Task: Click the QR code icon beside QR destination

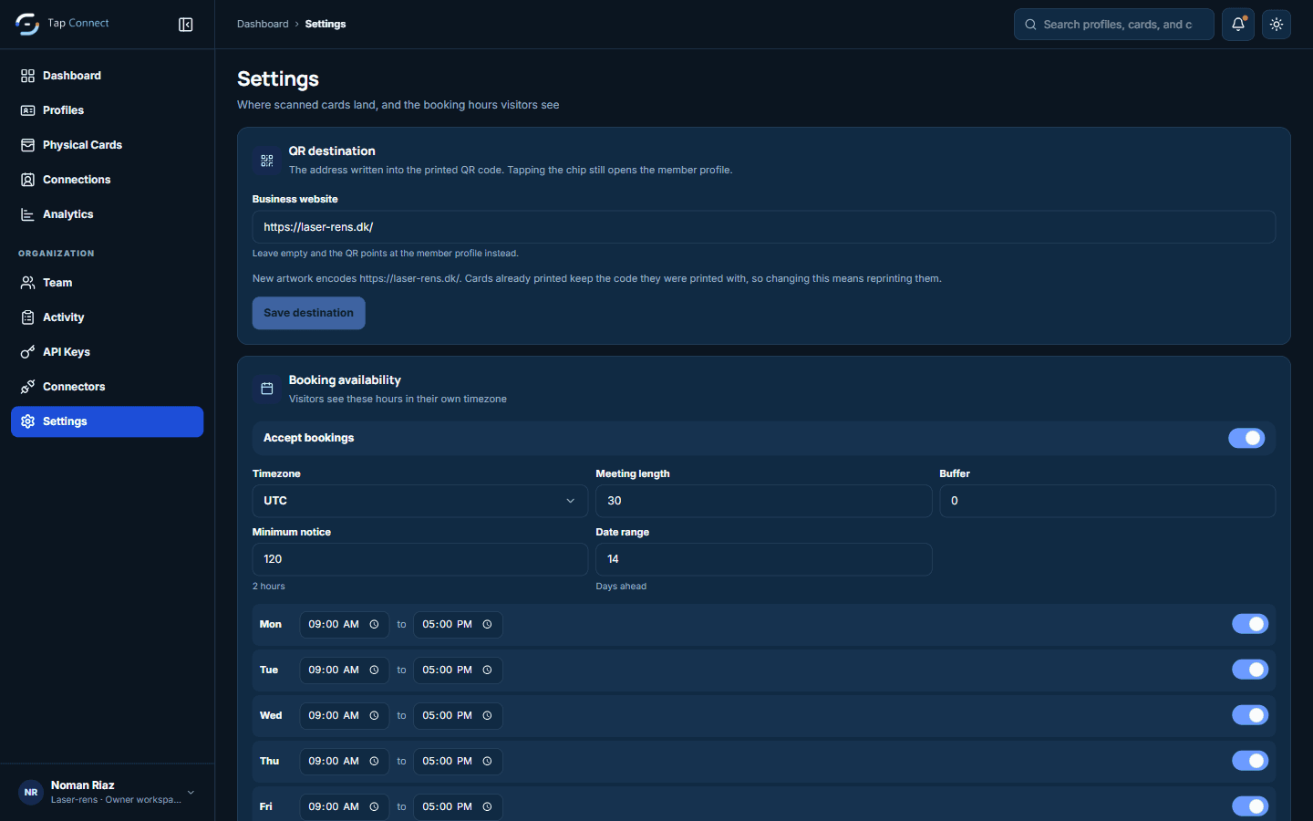Action: 267,161
